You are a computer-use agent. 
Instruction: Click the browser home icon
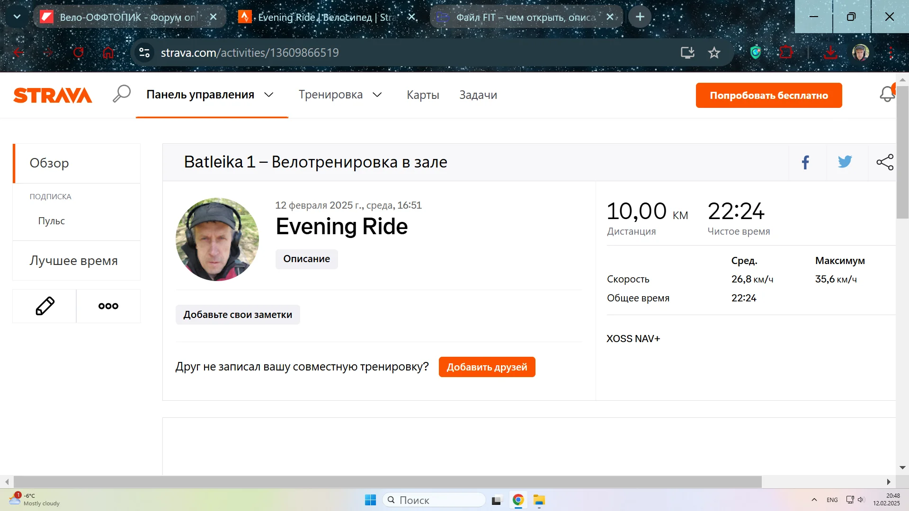click(108, 53)
